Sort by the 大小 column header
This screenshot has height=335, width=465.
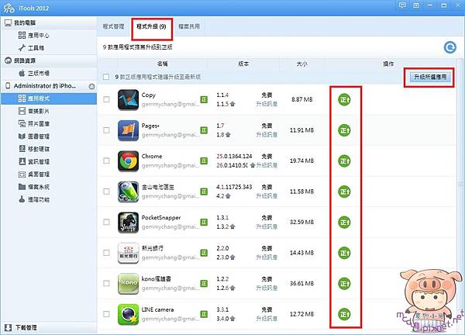click(x=301, y=64)
